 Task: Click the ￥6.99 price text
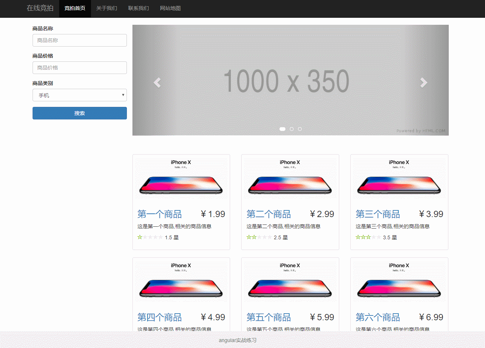click(x=431, y=317)
